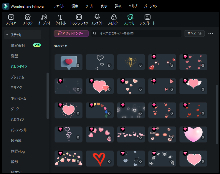Select the プレミアム category in sidebar
Image resolution: width=220 pixels, height=174 pixels.
point(18,77)
